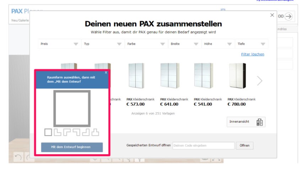Focus the 'Deinen Code eingeben' input field

204,145
